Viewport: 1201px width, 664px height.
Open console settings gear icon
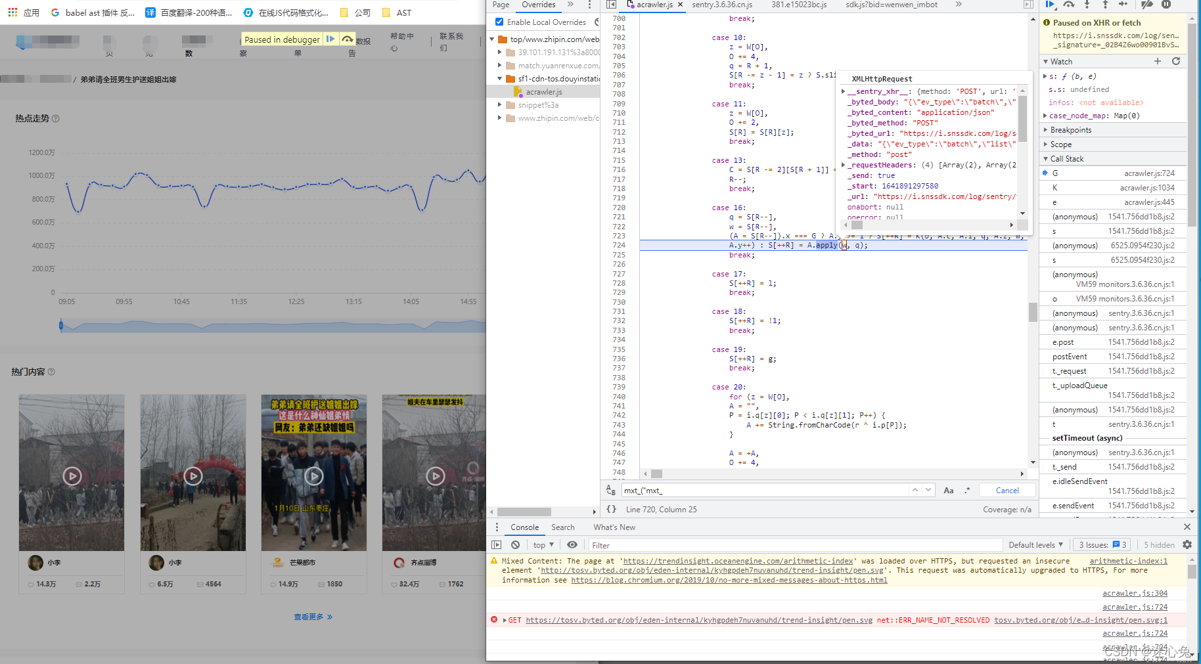click(x=1187, y=544)
